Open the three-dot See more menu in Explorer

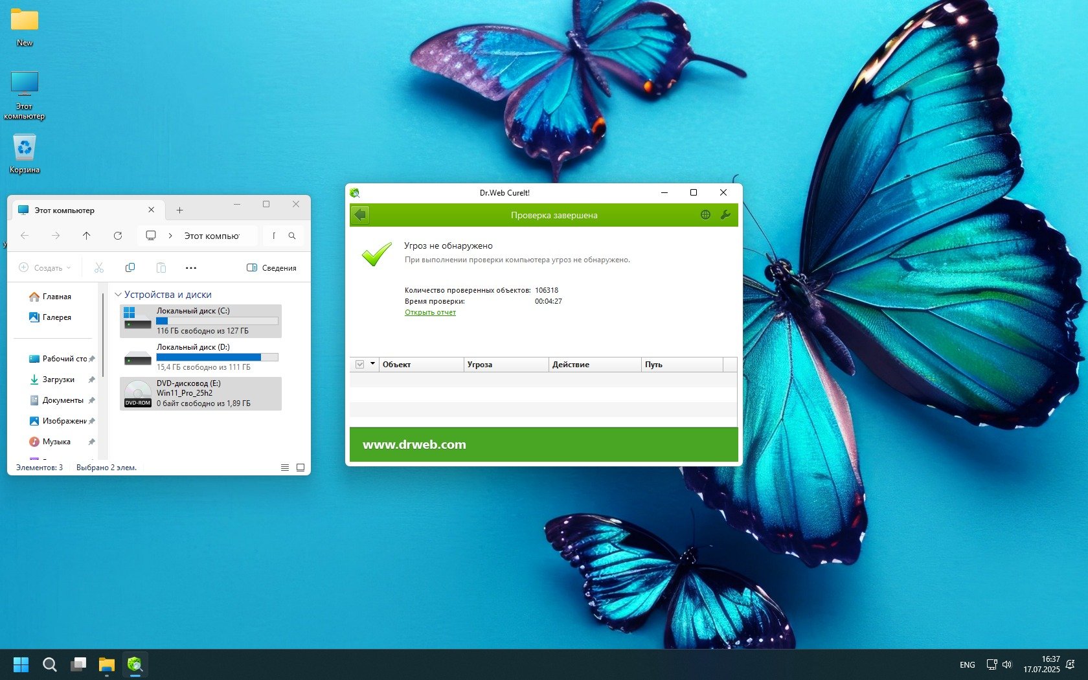click(191, 267)
